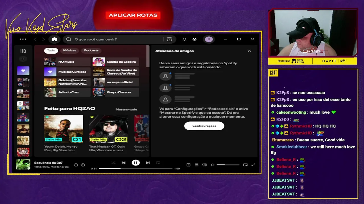This screenshot has height=204, width=364.
Task: Select the Podcasts filter chip
Action: tap(91, 50)
